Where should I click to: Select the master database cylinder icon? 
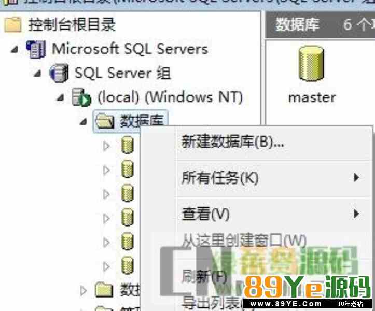[311, 63]
